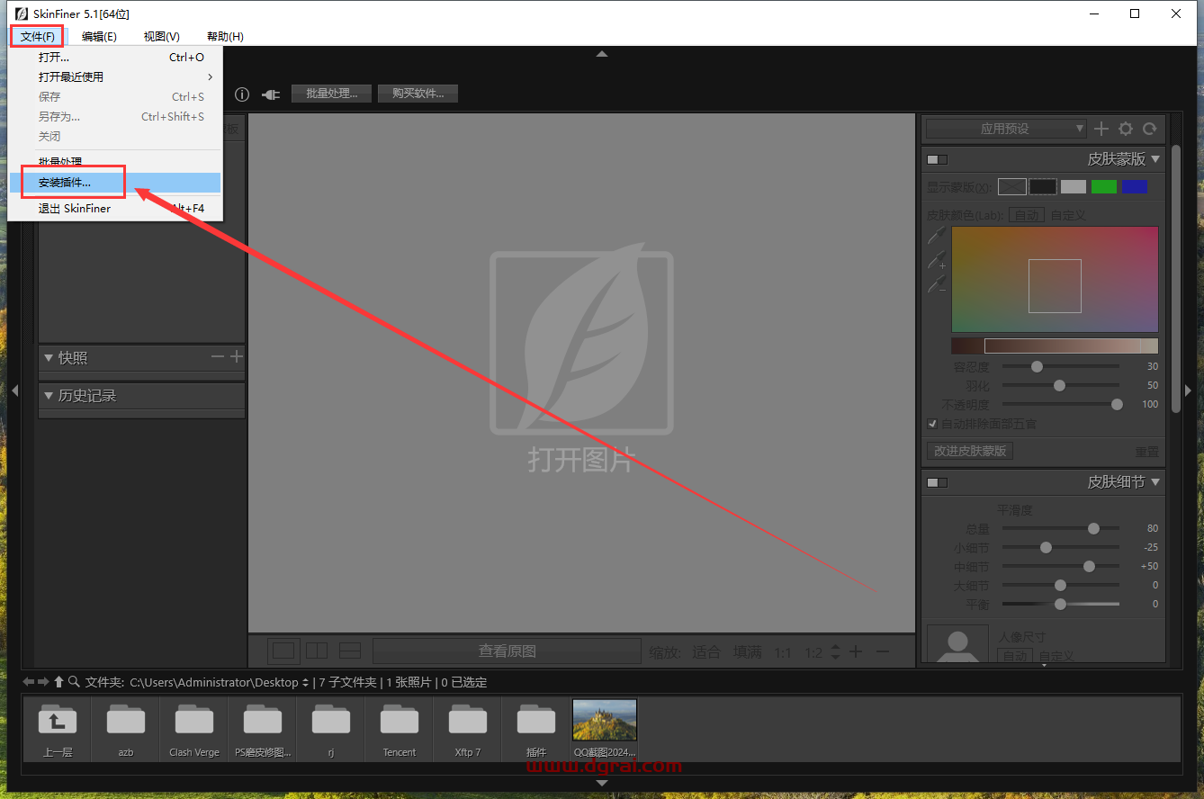Go up using the 上一层 folder icon
This screenshot has height=799, width=1204.
point(58,723)
